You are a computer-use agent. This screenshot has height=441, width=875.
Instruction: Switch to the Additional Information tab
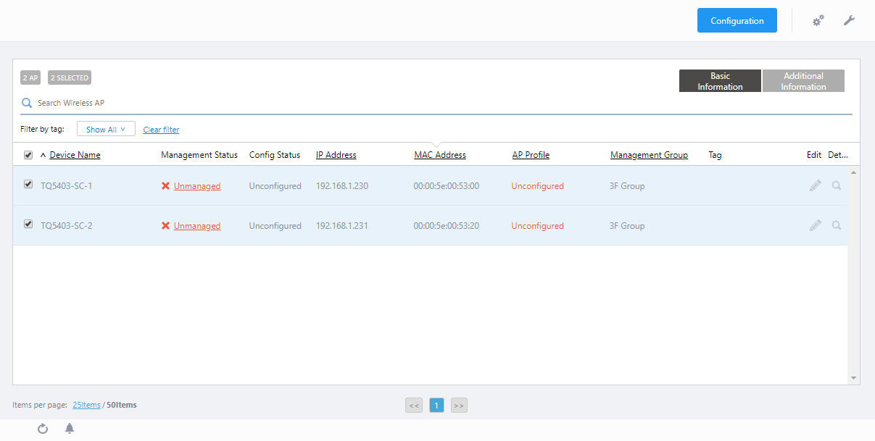(803, 81)
